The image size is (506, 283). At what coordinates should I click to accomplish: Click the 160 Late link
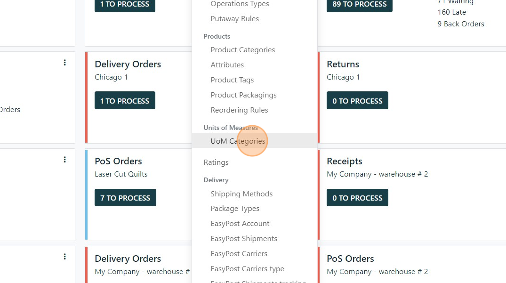pos(451,12)
